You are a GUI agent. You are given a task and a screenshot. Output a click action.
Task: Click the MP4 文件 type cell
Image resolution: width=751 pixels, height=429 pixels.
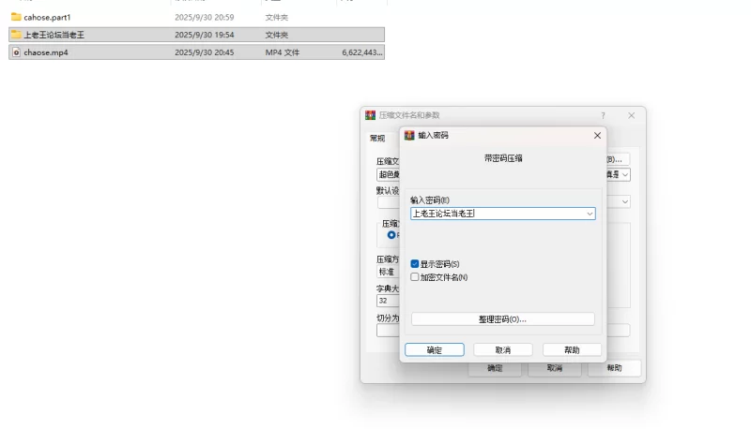pos(283,52)
